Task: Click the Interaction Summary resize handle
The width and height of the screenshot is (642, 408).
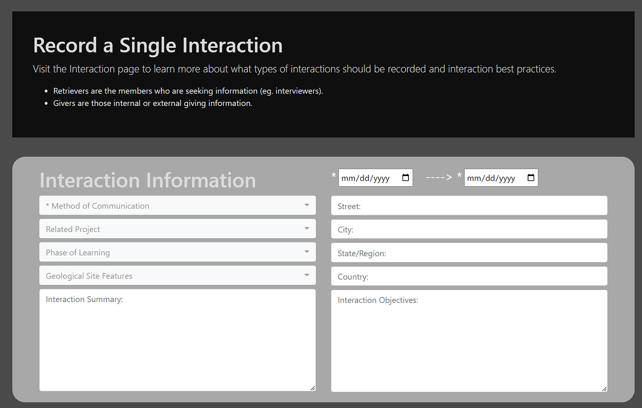Action: point(313,388)
